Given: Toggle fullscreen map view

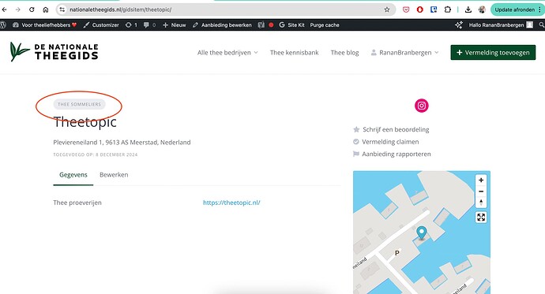Looking at the screenshot, I should 481,218.
